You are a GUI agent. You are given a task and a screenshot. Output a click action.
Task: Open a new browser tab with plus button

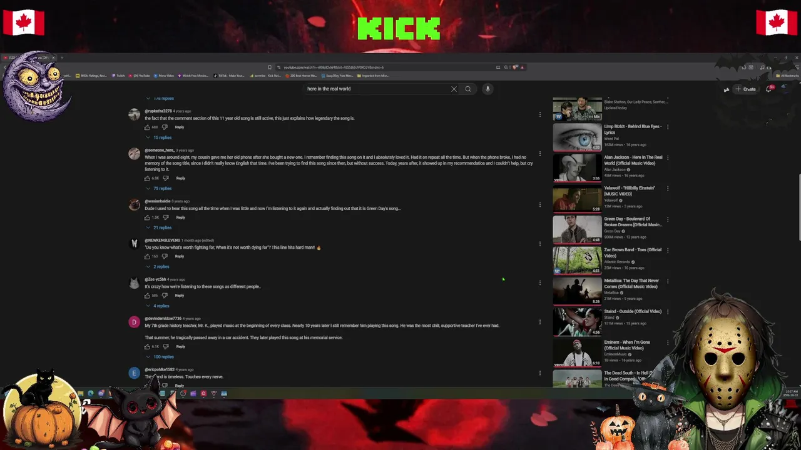click(x=62, y=57)
